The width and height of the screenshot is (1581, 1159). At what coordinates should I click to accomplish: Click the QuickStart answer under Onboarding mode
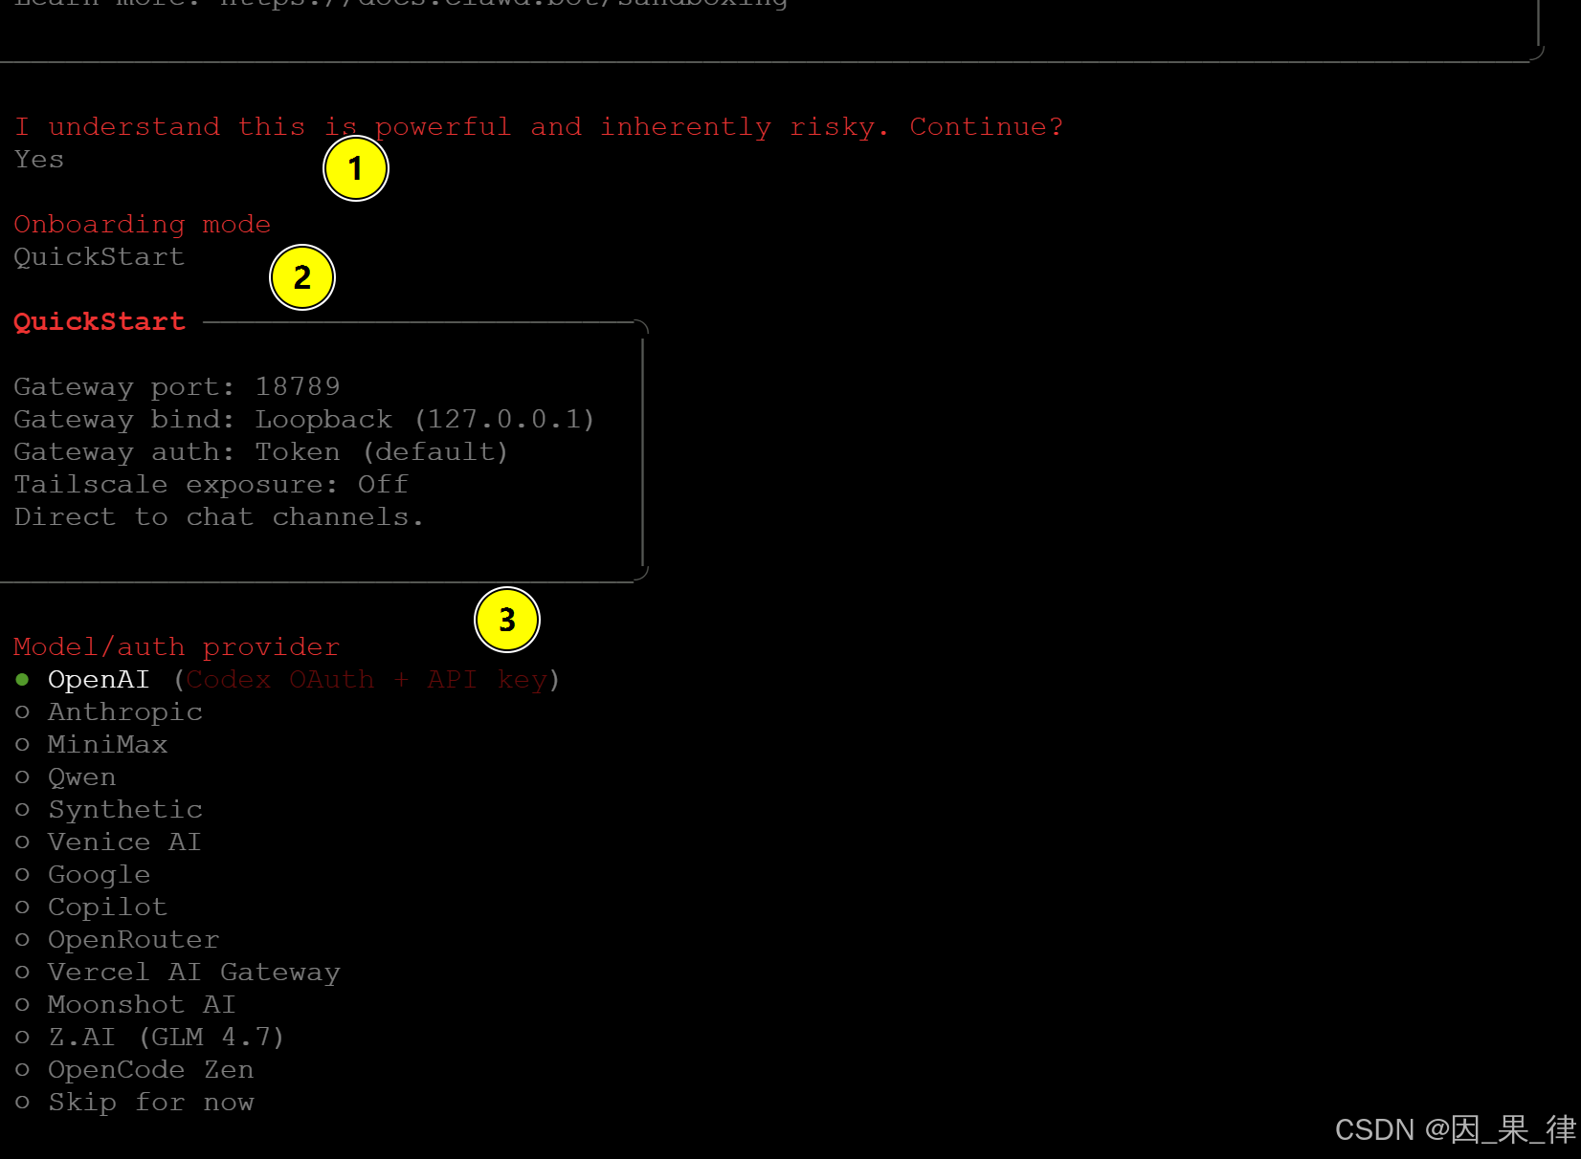coord(100,257)
